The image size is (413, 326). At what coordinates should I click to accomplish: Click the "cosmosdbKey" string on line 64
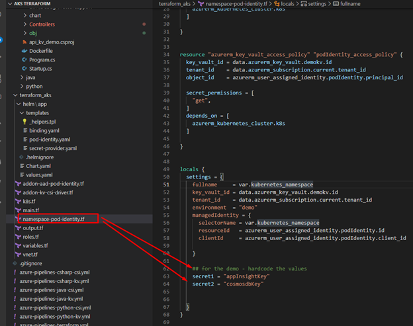click(x=244, y=284)
